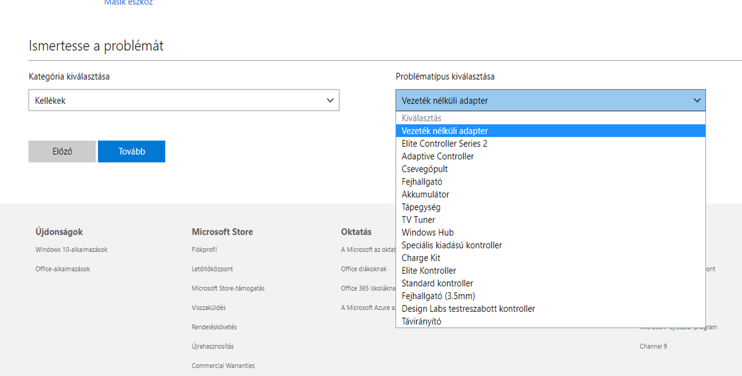Select the Tápegység option
Viewport: 742px width, 376px height.
421,207
